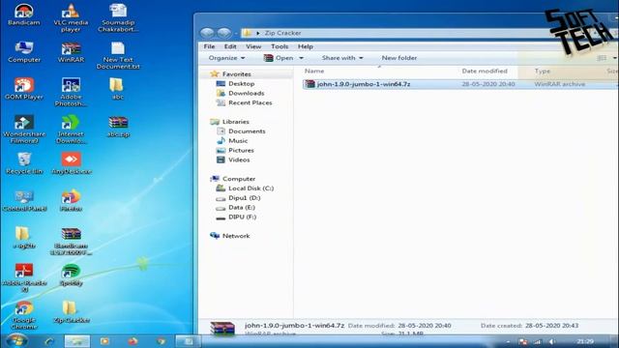Select the abc folder on desktop

pos(117,88)
